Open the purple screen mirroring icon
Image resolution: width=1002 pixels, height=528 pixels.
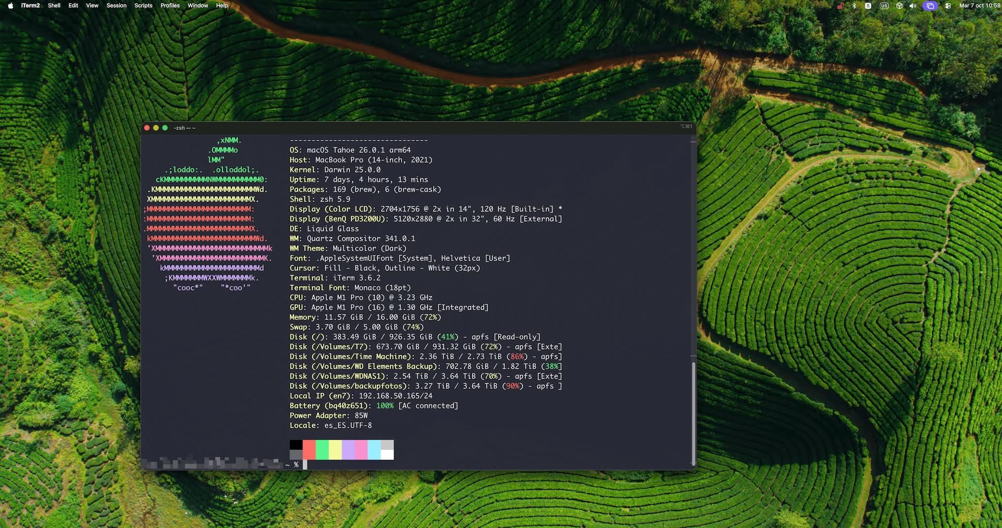click(x=930, y=6)
